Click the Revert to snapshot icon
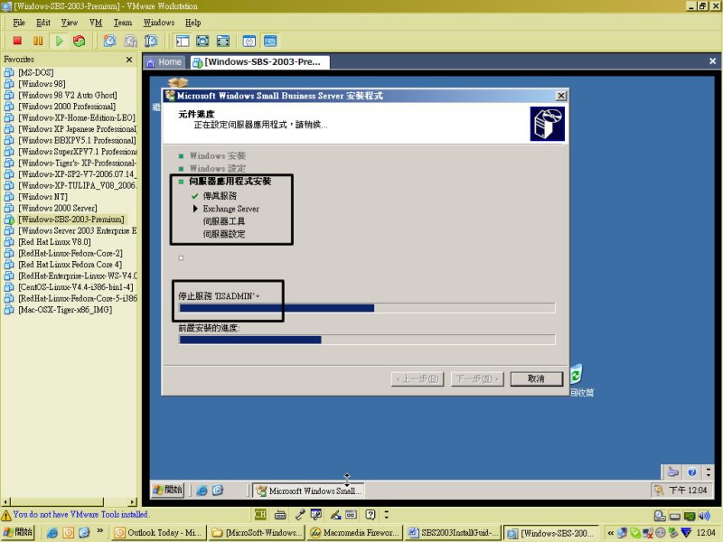 (x=130, y=41)
